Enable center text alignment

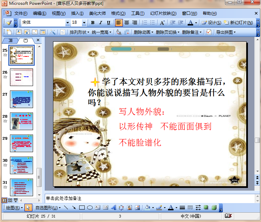[127, 23]
